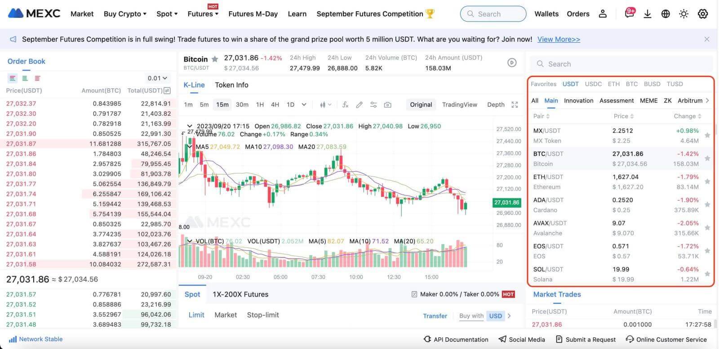
Task: Toggle light/dark theme sun icon
Action: 683,14
